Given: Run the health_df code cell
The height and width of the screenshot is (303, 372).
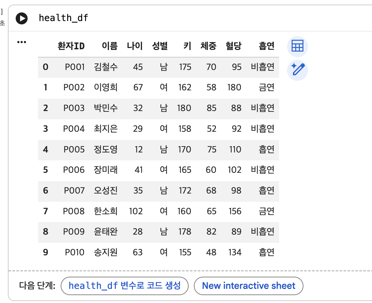Looking at the screenshot, I should 22,18.
